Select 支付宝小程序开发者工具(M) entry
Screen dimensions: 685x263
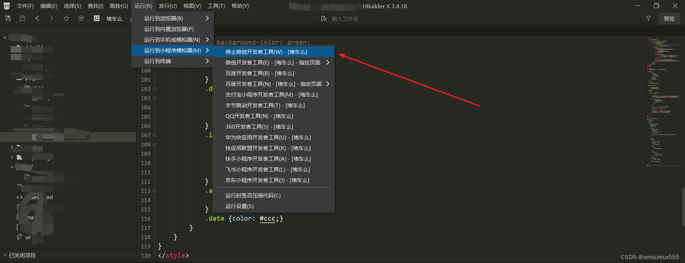tap(274, 94)
